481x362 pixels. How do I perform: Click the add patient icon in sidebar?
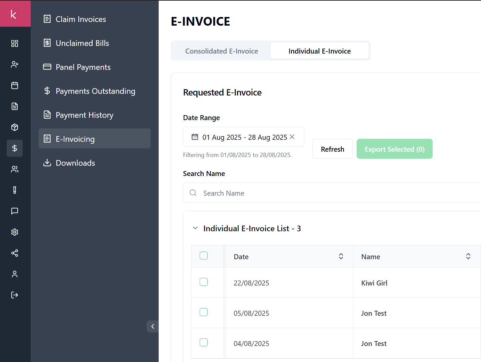pyautogui.click(x=15, y=64)
